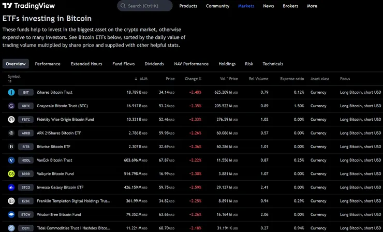Click the iShares IBIT fund icon
The image size is (383, 232).
(11, 92)
